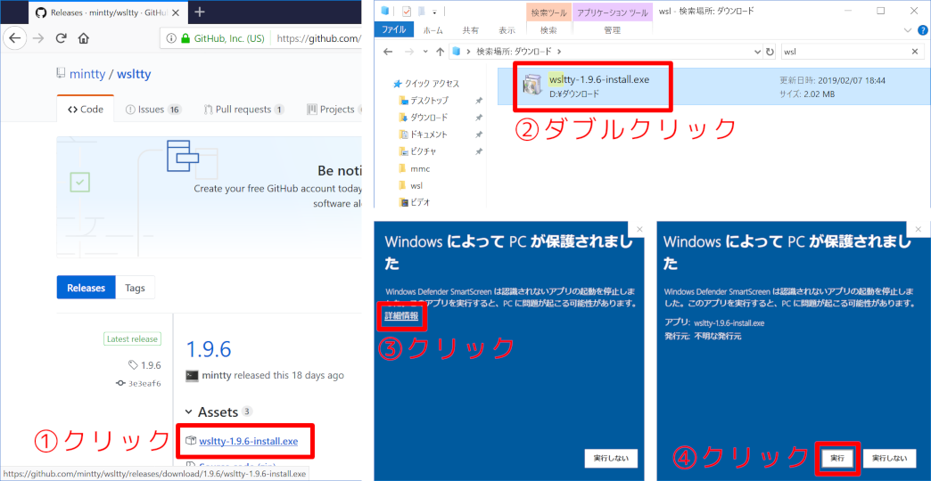Click the Explorer back navigation arrow
Screen dimensions: 931x481
click(388, 52)
